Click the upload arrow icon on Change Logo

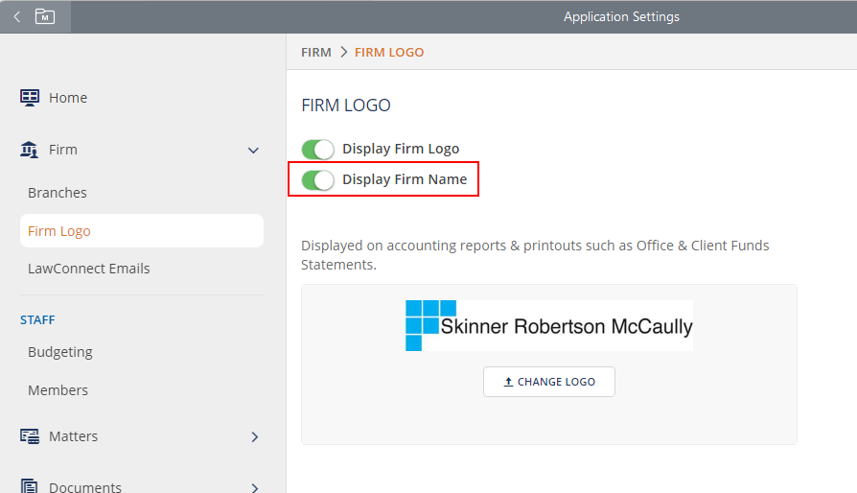pos(508,382)
